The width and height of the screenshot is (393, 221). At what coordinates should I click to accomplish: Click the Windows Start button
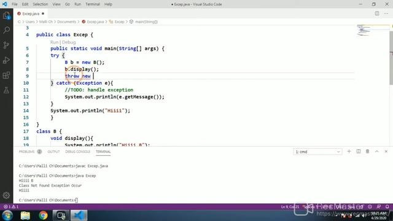pos(7,215)
